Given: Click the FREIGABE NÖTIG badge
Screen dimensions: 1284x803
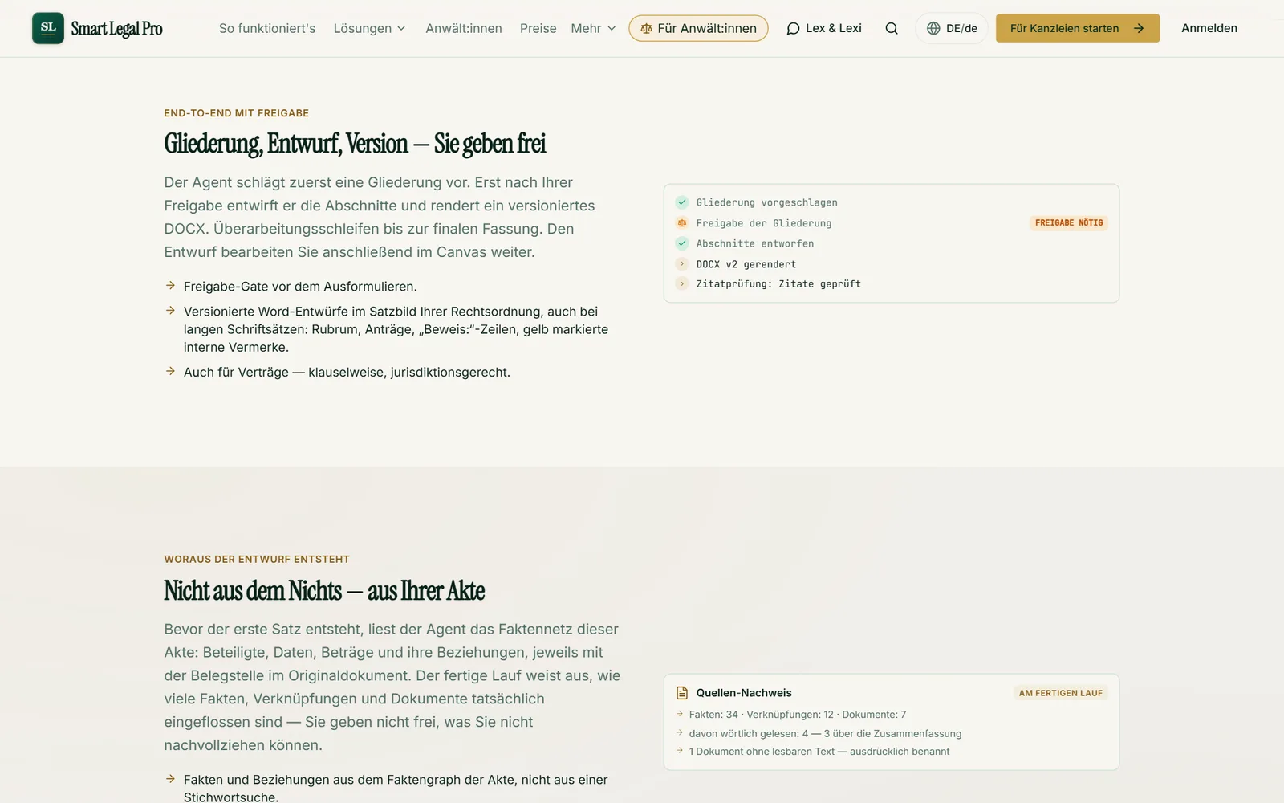Looking at the screenshot, I should (x=1069, y=222).
